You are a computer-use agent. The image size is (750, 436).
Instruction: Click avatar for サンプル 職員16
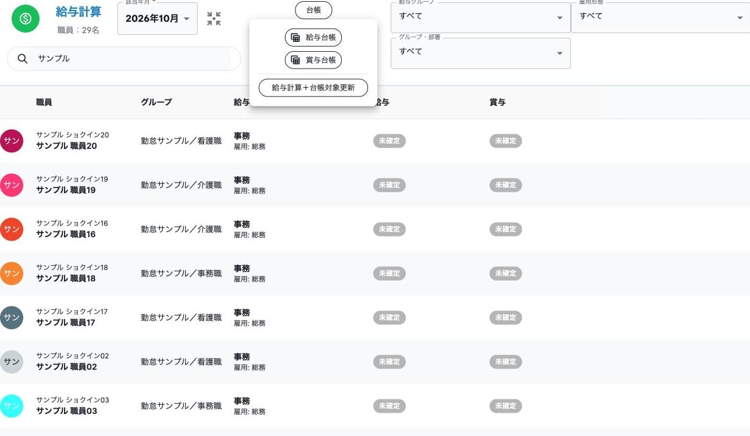[x=12, y=229]
